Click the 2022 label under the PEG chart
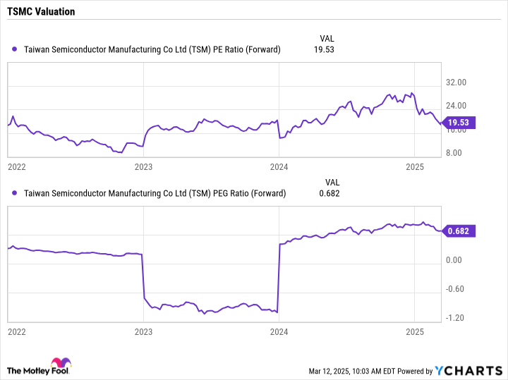The image size is (508, 380). coord(17,331)
